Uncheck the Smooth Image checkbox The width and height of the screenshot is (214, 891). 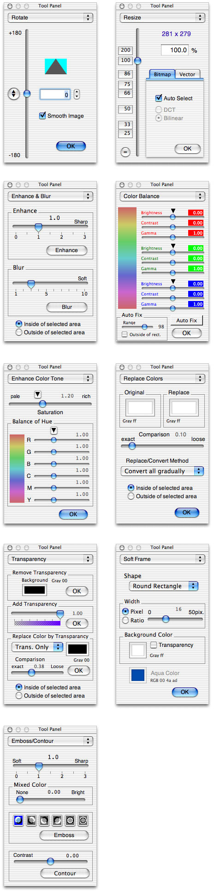pos(42,115)
